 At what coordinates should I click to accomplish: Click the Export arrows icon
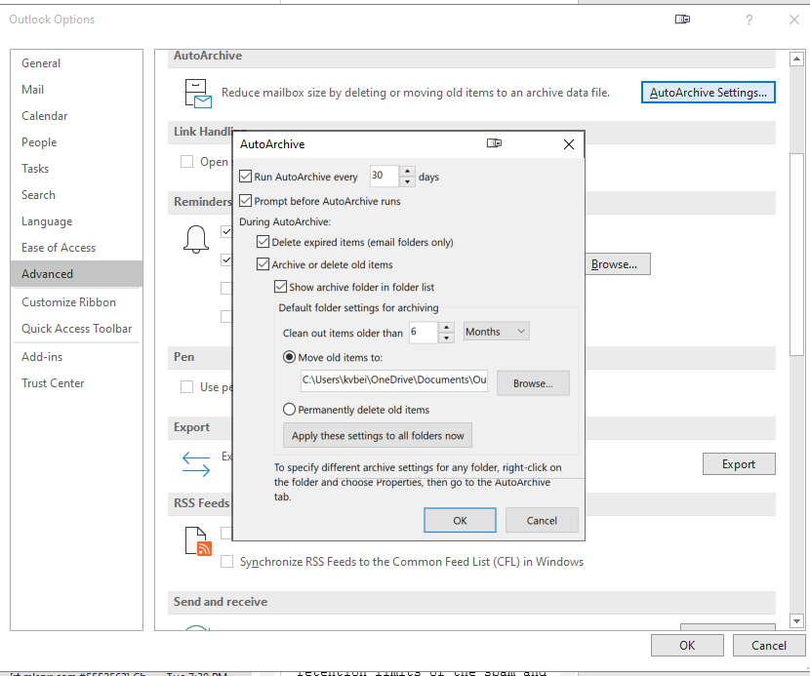(196, 463)
